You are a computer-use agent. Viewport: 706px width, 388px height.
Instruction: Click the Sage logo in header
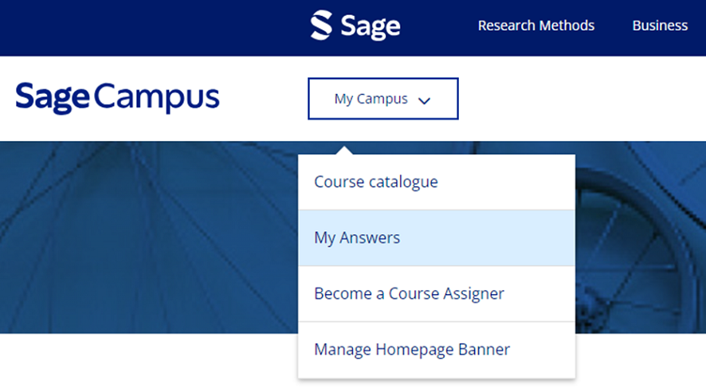tap(355, 25)
